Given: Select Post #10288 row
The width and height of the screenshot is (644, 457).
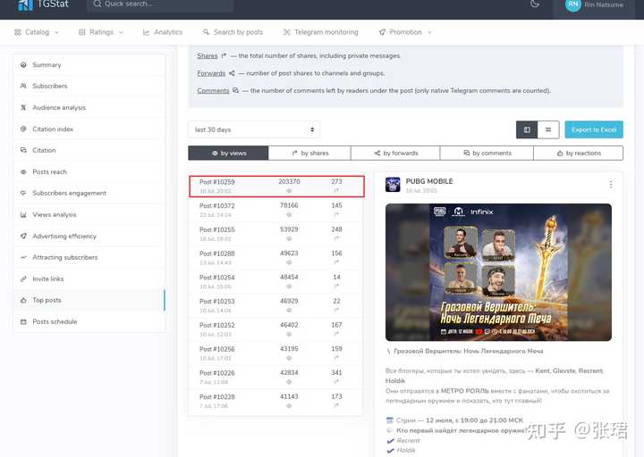Looking at the screenshot, I should pyautogui.click(x=275, y=257).
